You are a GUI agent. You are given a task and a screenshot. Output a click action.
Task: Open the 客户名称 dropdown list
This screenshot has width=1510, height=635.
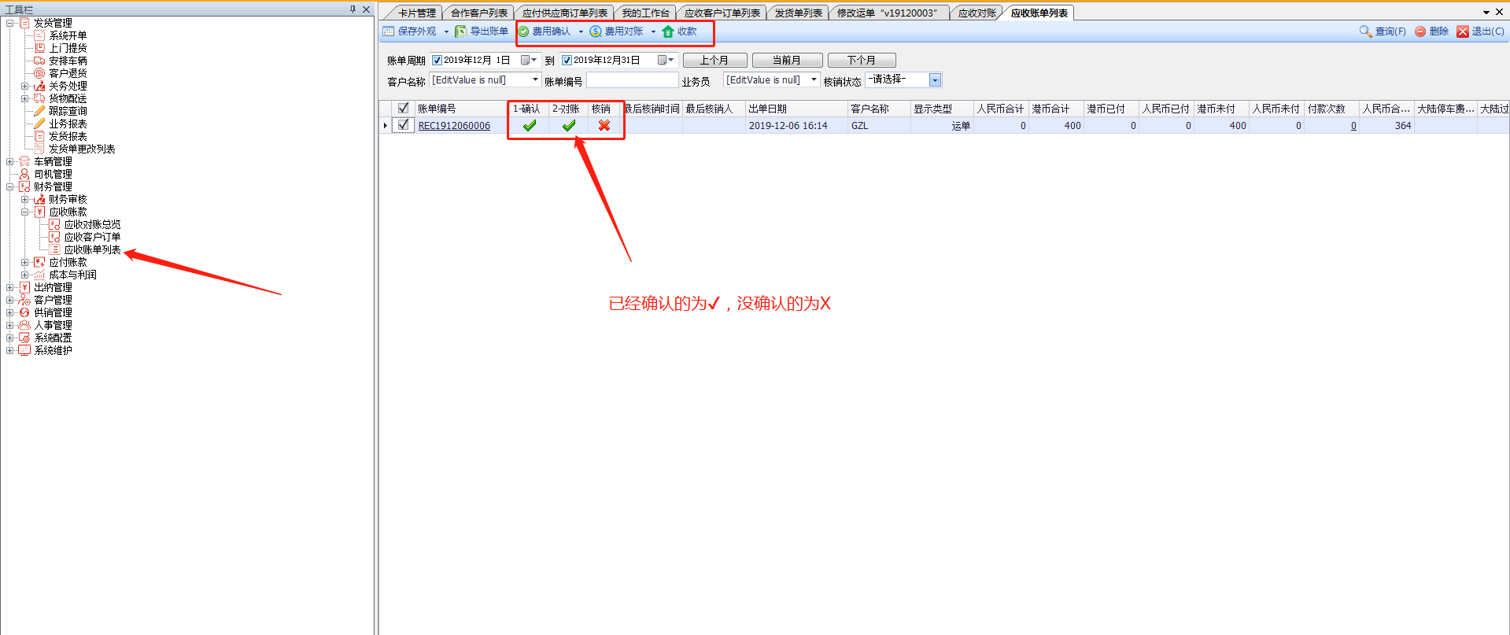[x=535, y=80]
